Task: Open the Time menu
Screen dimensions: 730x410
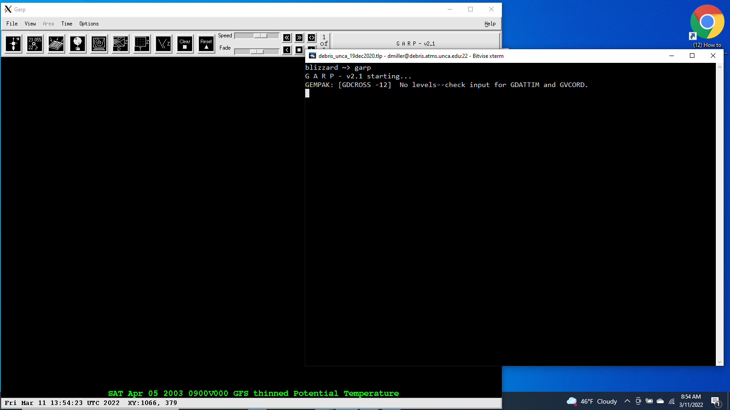Action: pyautogui.click(x=67, y=24)
